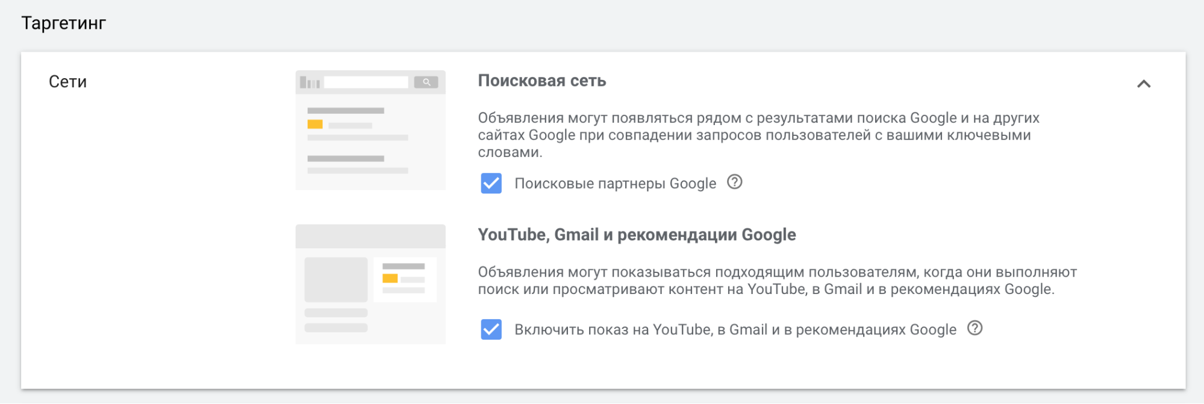Image resolution: width=1204 pixels, height=404 pixels.
Task: Click the white search field in search illustration
Action: click(x=366, y=82)
